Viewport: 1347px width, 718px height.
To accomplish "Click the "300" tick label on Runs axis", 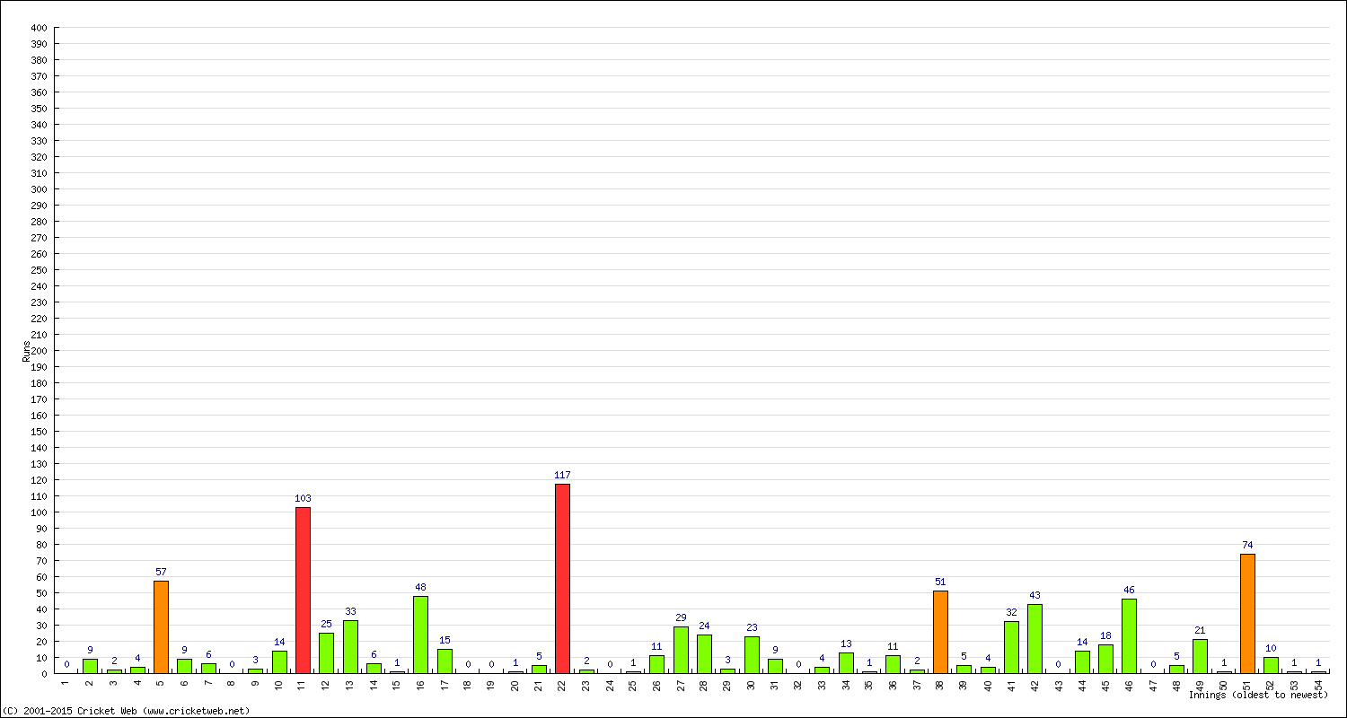I will (38, 189).
